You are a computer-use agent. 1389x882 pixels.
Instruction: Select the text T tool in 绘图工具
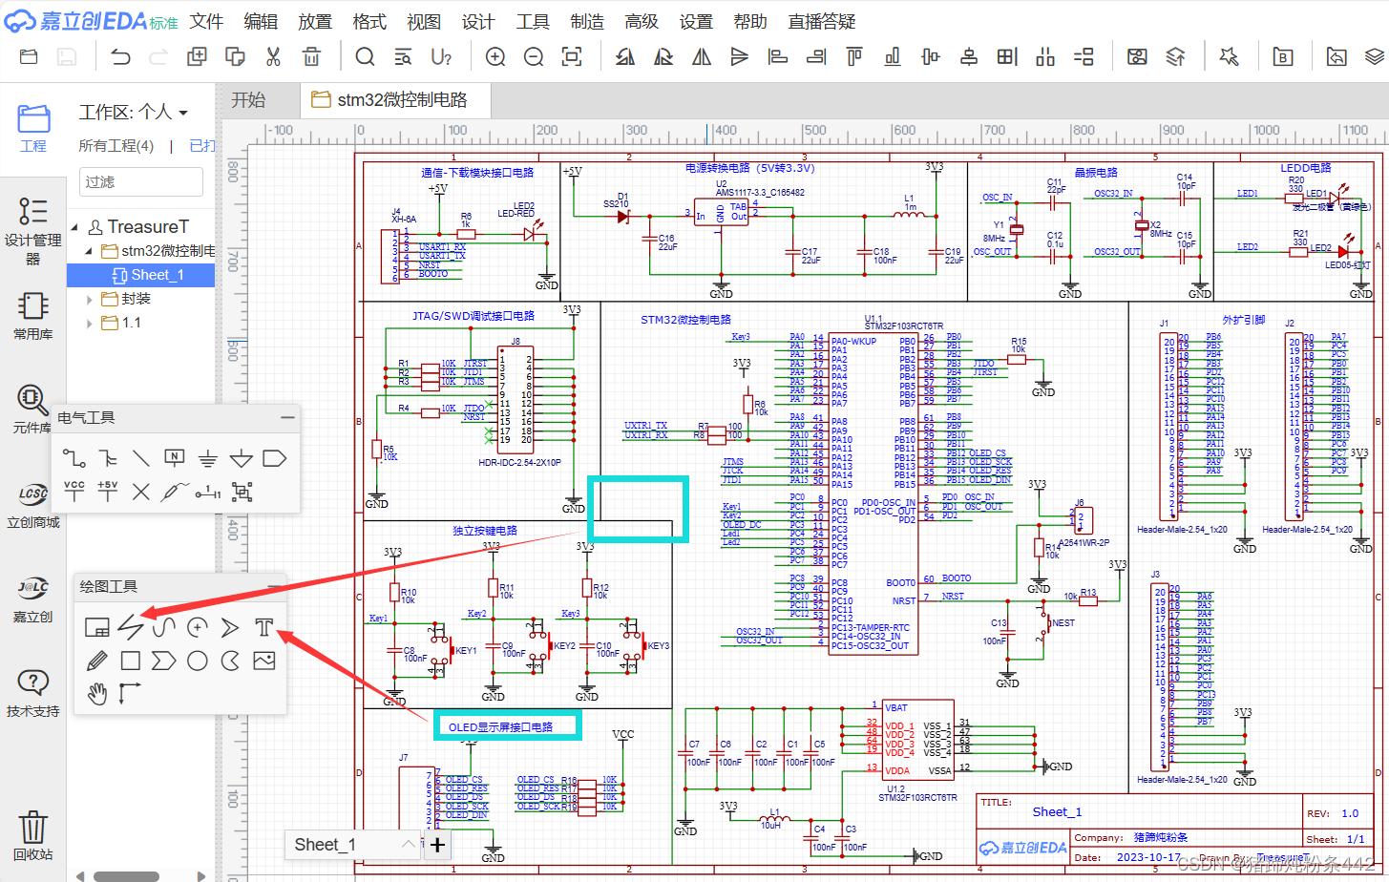tap(264, 627)
